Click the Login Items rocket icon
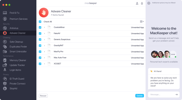 point(5,70)
